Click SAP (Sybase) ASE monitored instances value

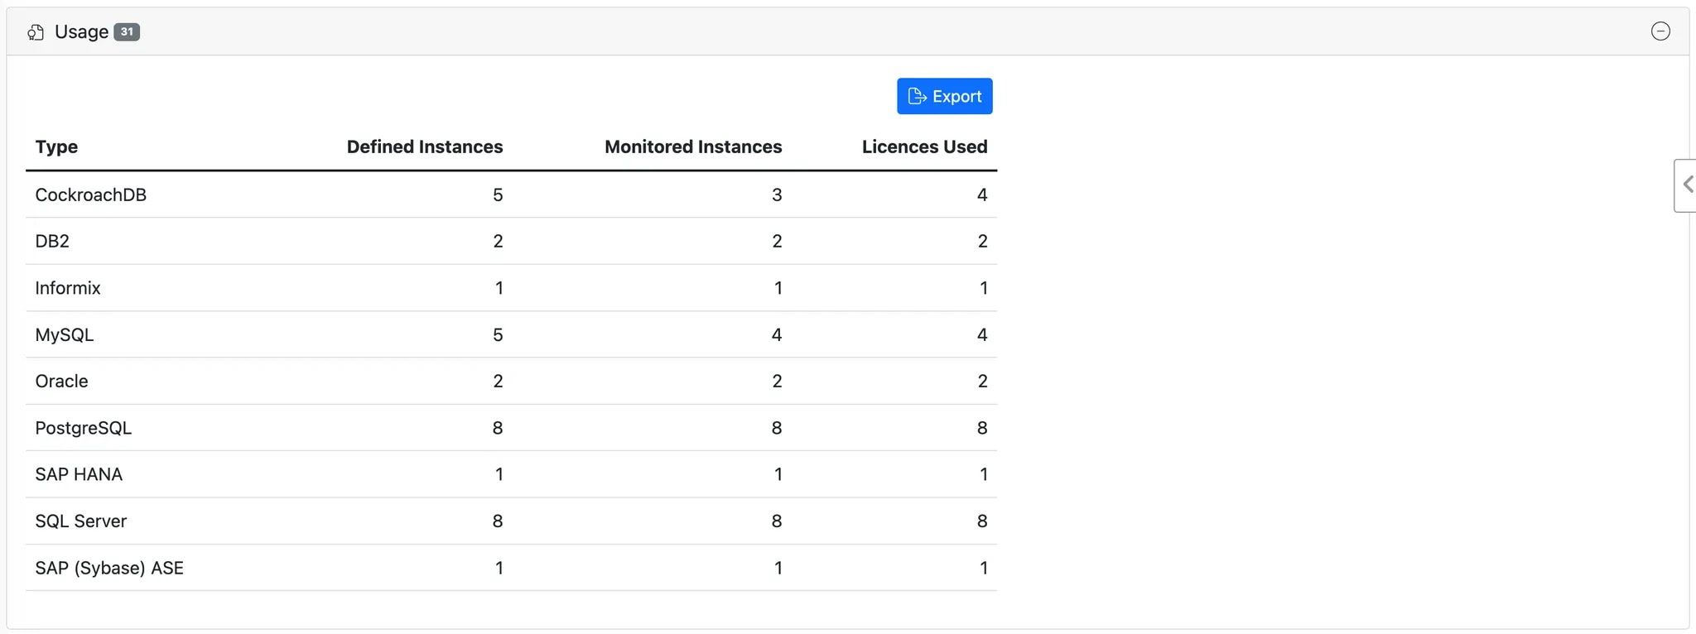pyautogui.click(x=778, y=568)
